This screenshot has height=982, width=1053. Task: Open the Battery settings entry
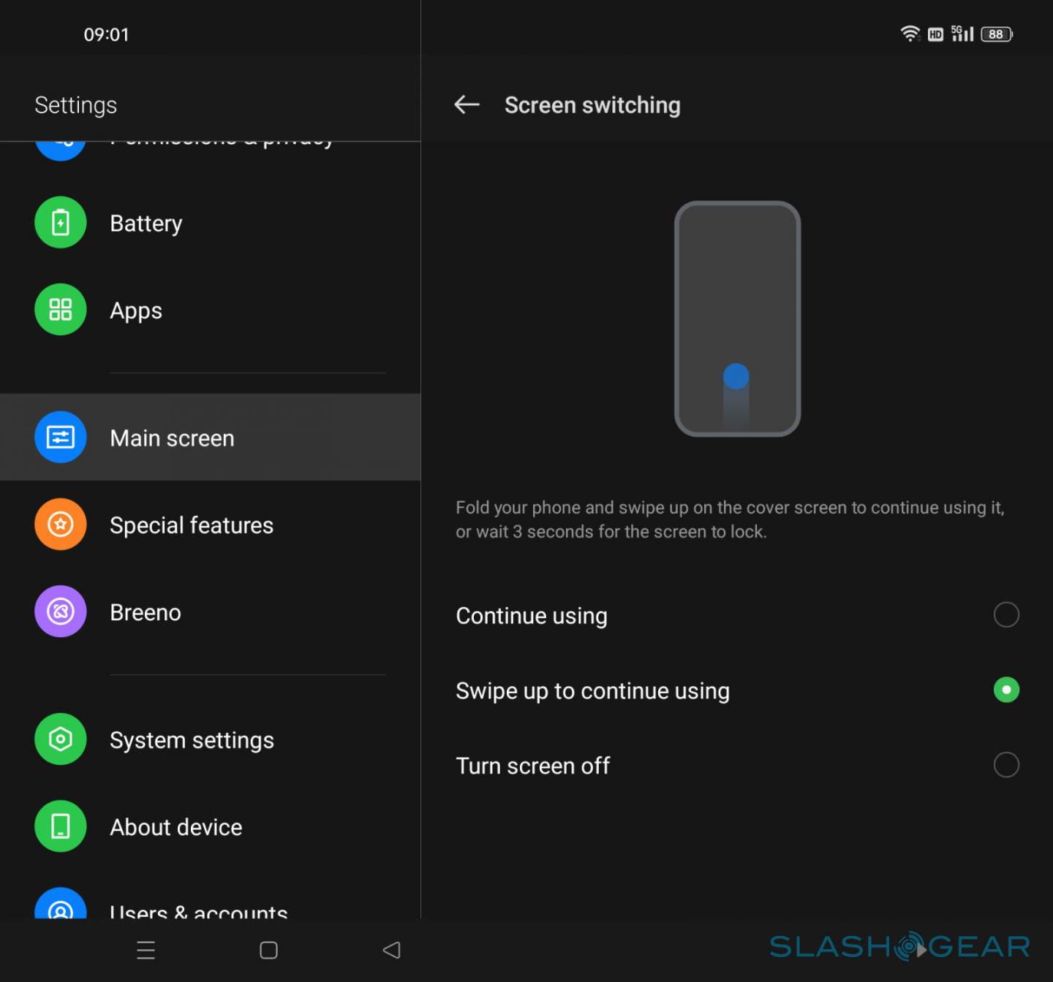click(x=146, y=224)
